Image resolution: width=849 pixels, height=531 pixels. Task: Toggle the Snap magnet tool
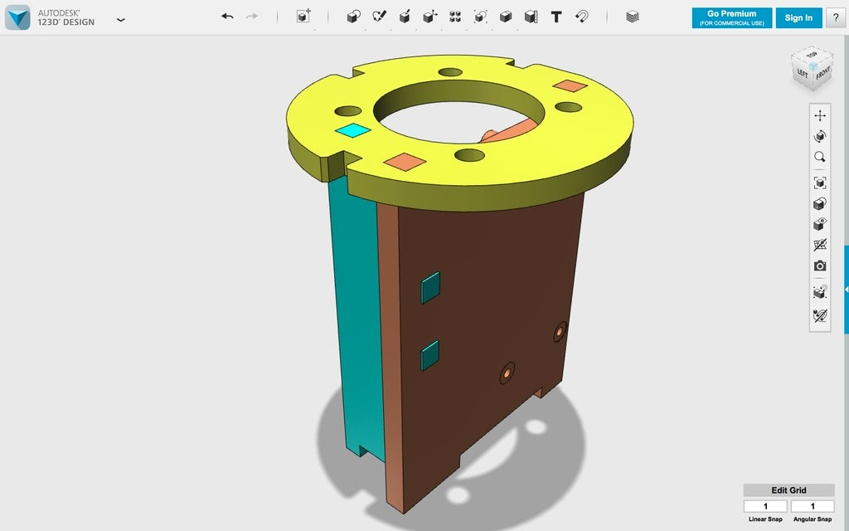pos(582,17)
